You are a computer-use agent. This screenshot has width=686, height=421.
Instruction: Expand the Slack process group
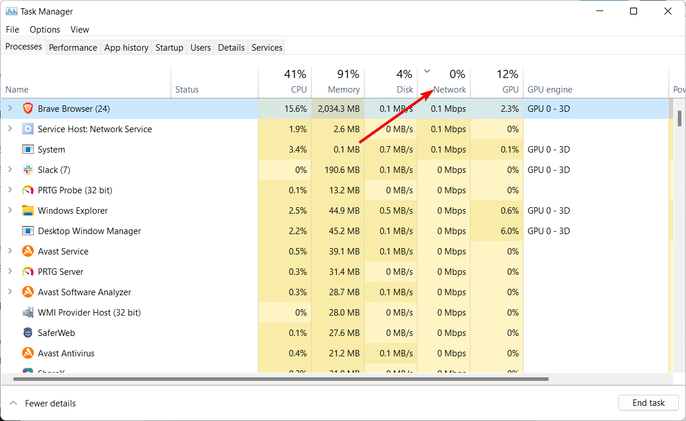click(10, 169)
